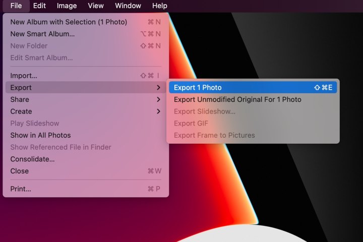Select New Smart Album… option
The image size is (363, 242).
pos(42,34)
